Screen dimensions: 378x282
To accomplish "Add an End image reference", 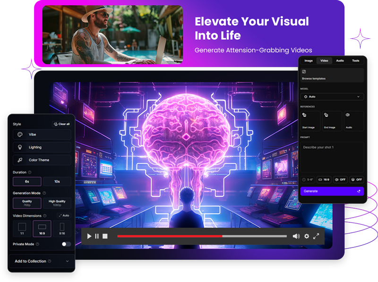I will (x=332, y=121).
